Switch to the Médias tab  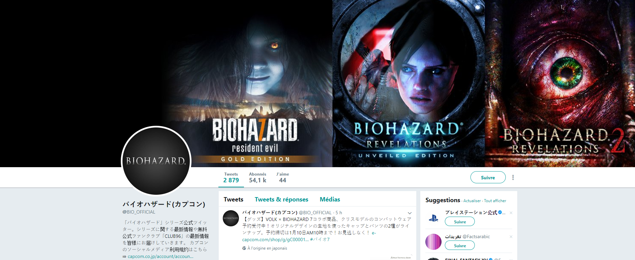[330, 199]
